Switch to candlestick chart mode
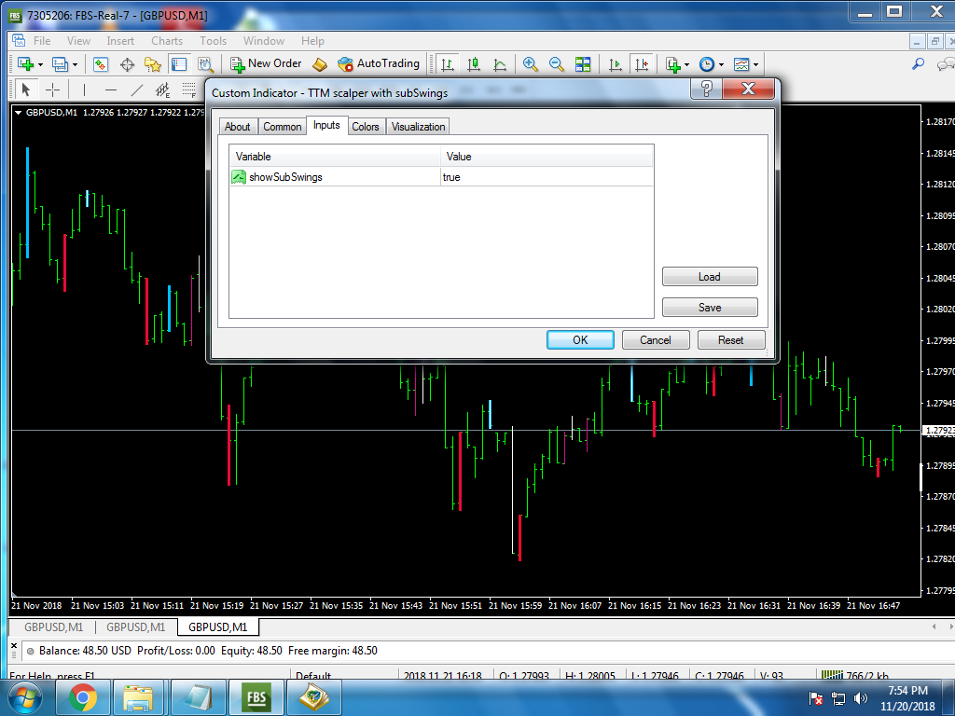 click(x=473, y=64)
